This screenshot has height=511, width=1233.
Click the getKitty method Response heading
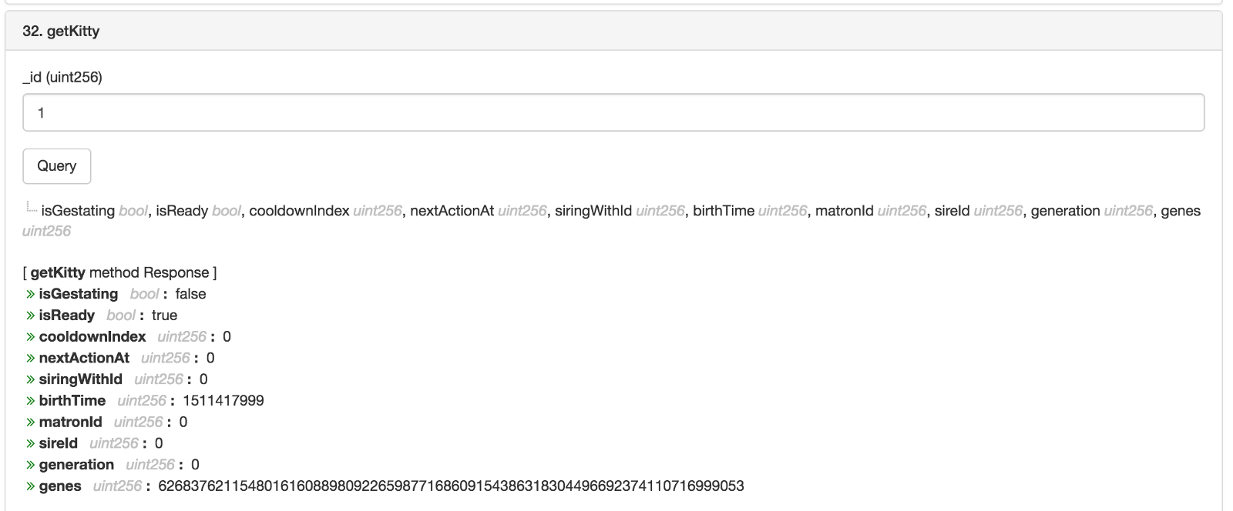coord(119,272)
